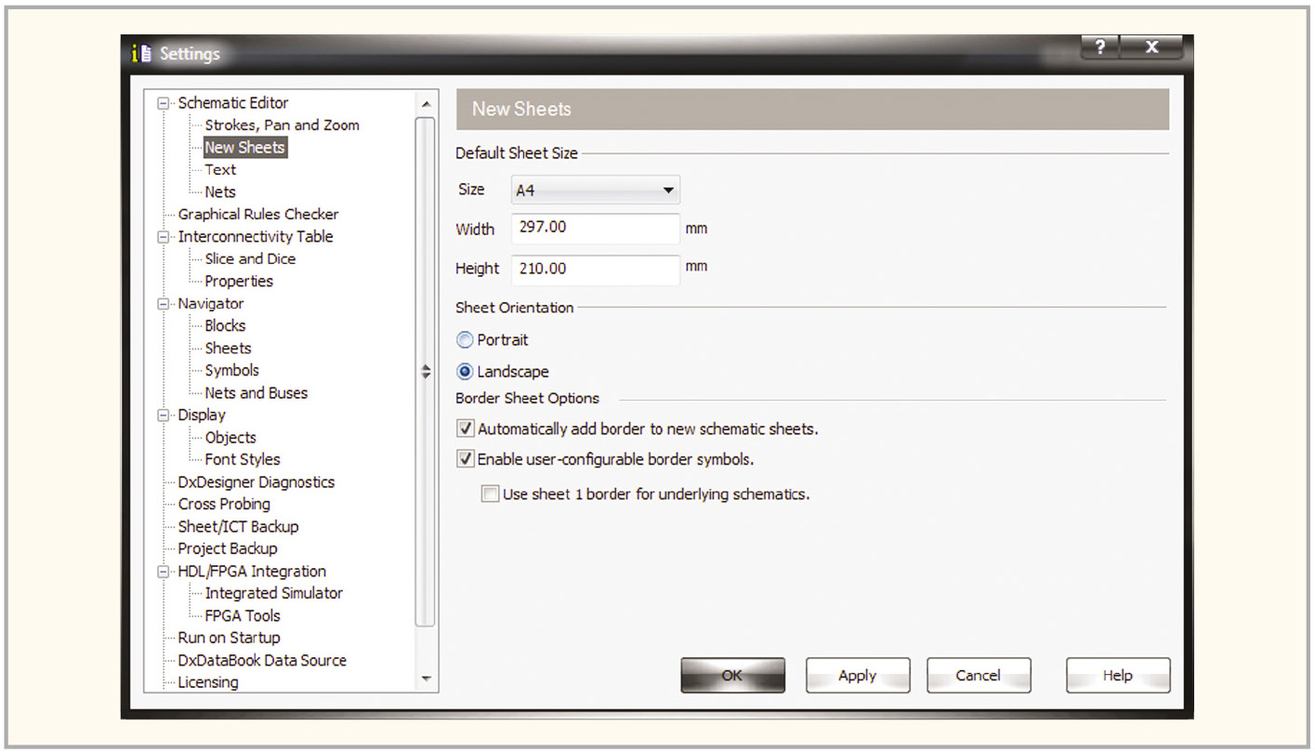This screenshot has height=752, width=1315.
Task: Open the Size dropdown showing A4
Action: (x=595, y=191)
